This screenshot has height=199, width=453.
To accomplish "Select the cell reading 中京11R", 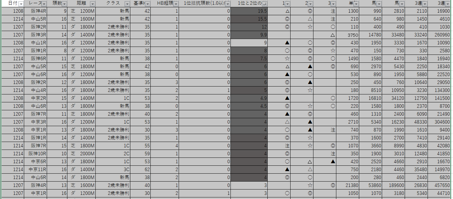I will [35, 170].
